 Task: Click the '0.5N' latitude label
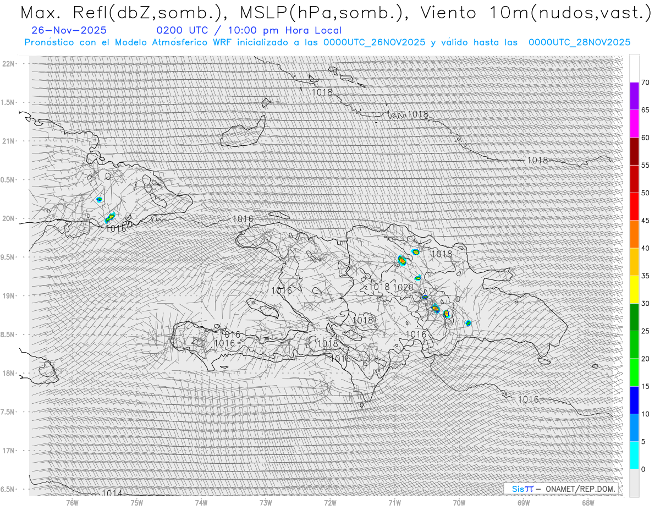click(8, 180)
